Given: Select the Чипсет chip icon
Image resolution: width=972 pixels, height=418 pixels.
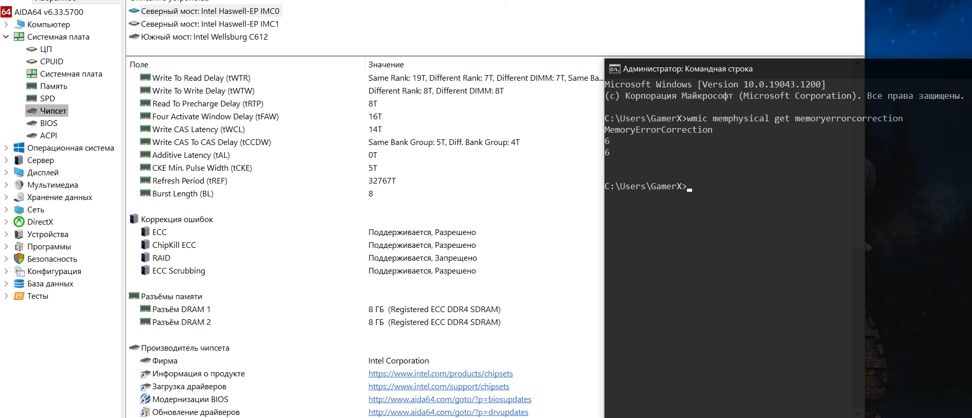Looking at the screenshot, I should point(32,111).
